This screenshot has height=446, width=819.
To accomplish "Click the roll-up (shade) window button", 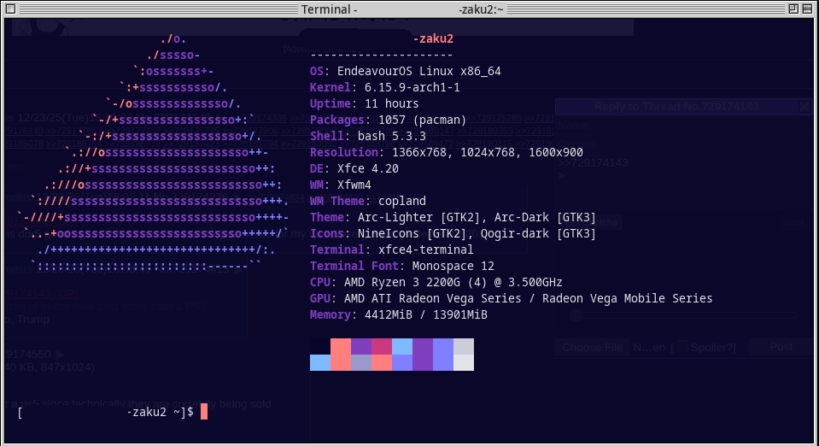I will [x=793, y=9].
